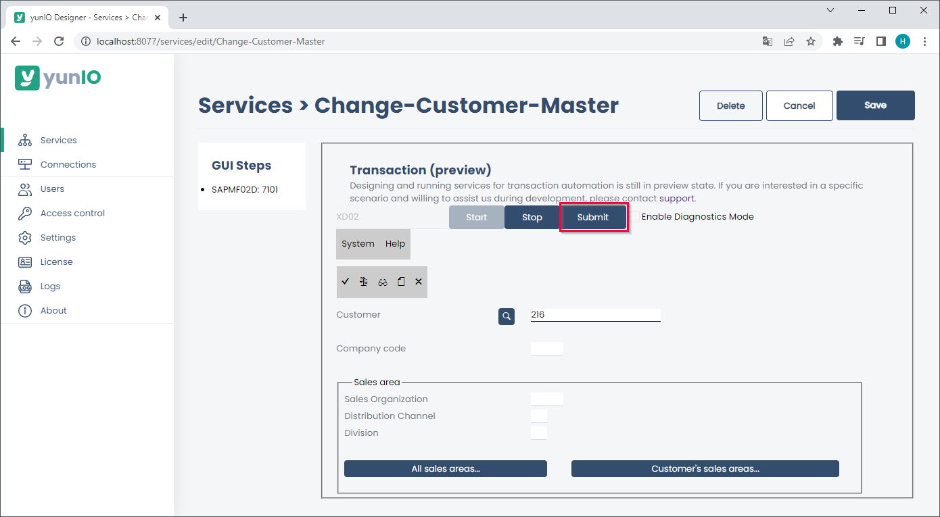The image size is (940, 517).
Task: Click the Cancel button
Action: click(799, 105)
